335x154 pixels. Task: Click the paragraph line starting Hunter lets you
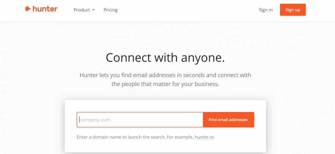point(165,75)
